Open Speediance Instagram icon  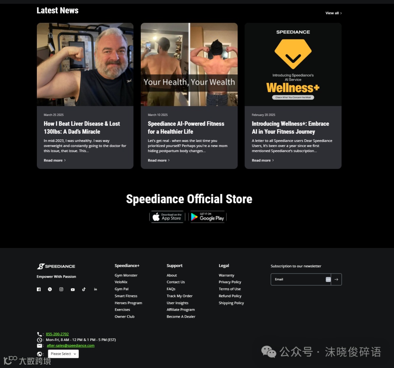click(x=61, y=289)
